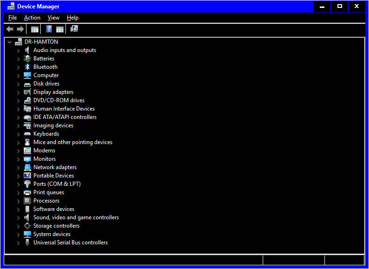Select the Print queues label

(49, 192)
